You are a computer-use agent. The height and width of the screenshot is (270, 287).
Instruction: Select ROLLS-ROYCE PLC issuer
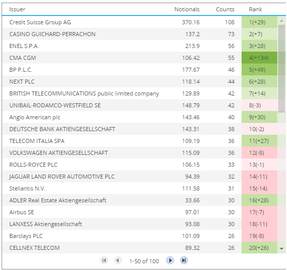34,165
